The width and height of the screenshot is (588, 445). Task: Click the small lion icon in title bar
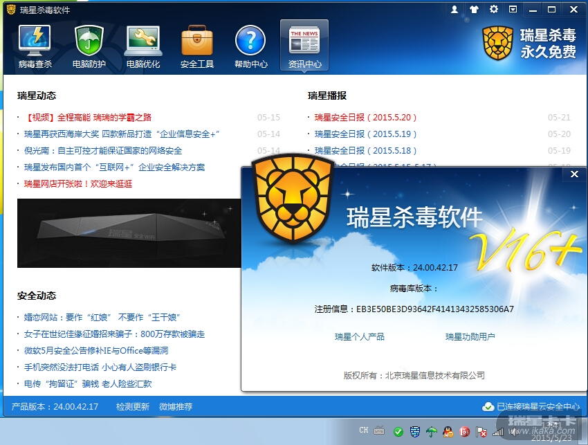[11, 10]
